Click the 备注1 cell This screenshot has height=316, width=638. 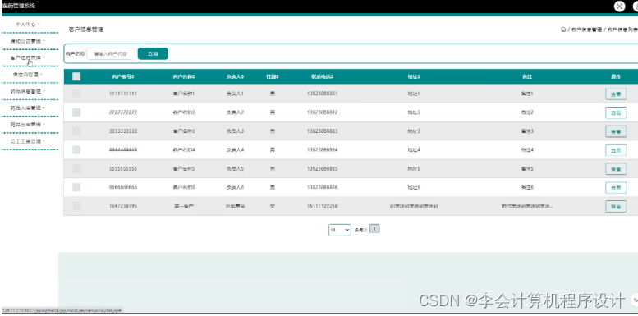[527, 94]
